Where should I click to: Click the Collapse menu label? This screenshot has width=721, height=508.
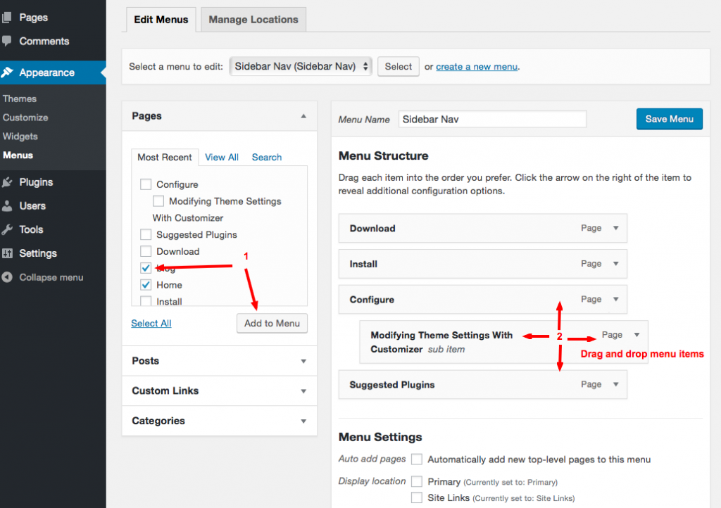point(51,277)
